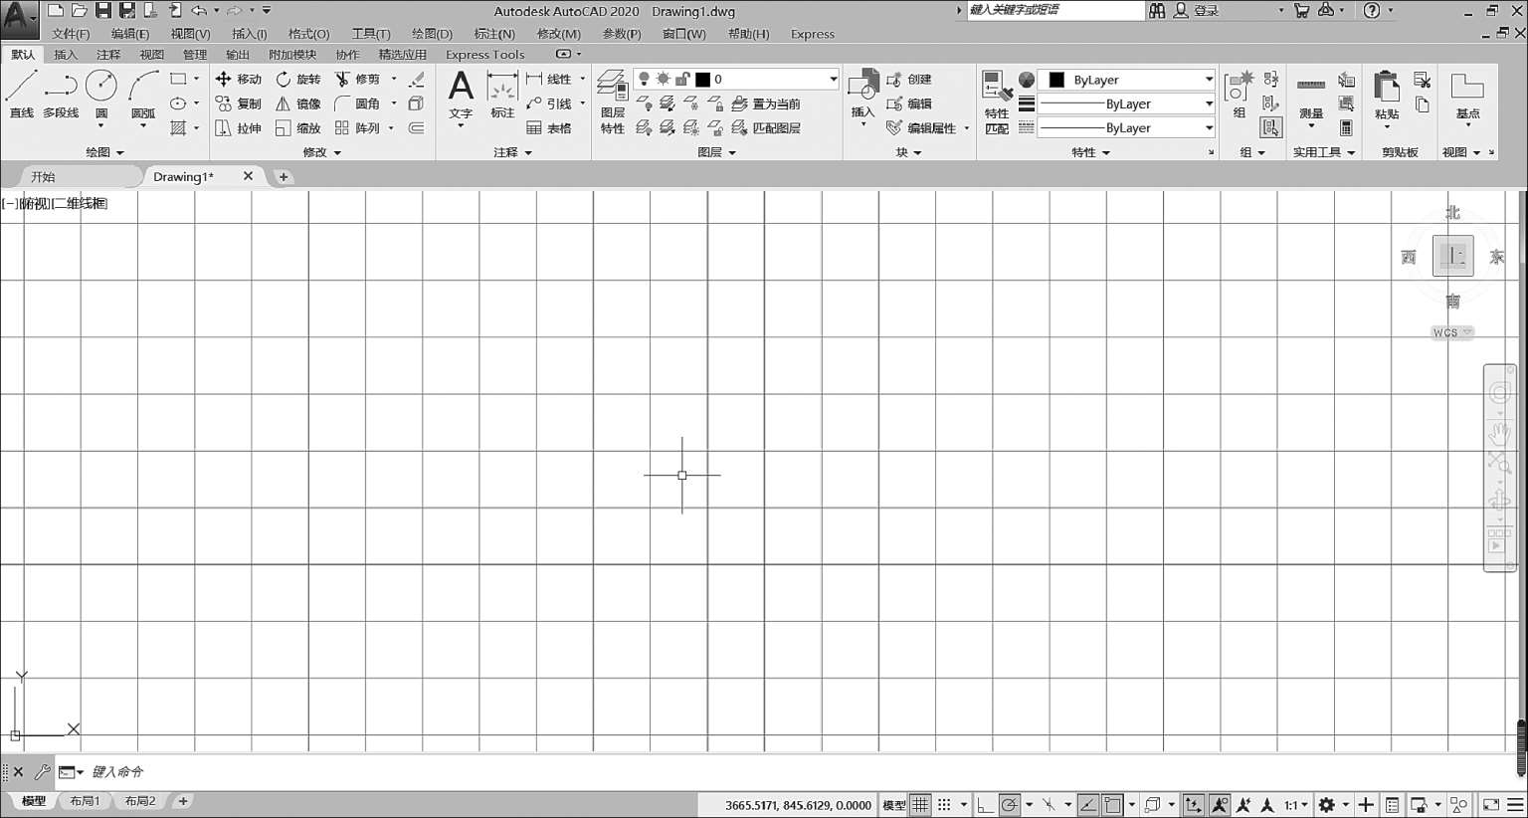The image size is (1528, 818).
Task: Expand the 修改 (Modify) panel
Action: point(321,152)
